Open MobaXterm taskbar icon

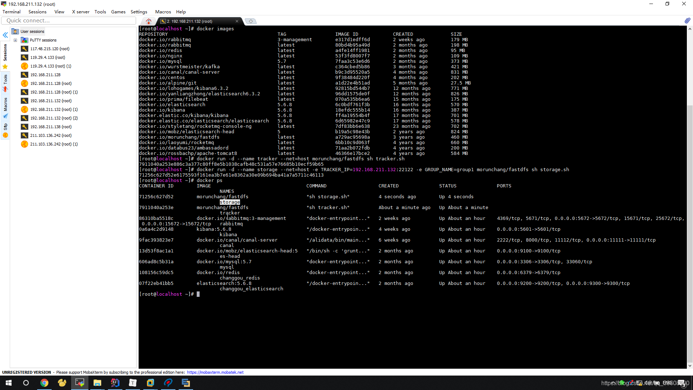click(x=80, y=383)
